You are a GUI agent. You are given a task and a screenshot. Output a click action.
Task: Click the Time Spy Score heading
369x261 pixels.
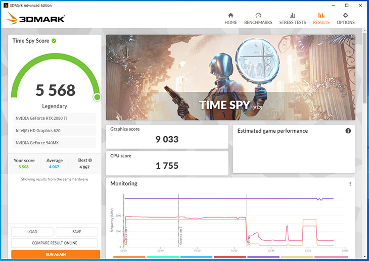[x=31, y=41]
